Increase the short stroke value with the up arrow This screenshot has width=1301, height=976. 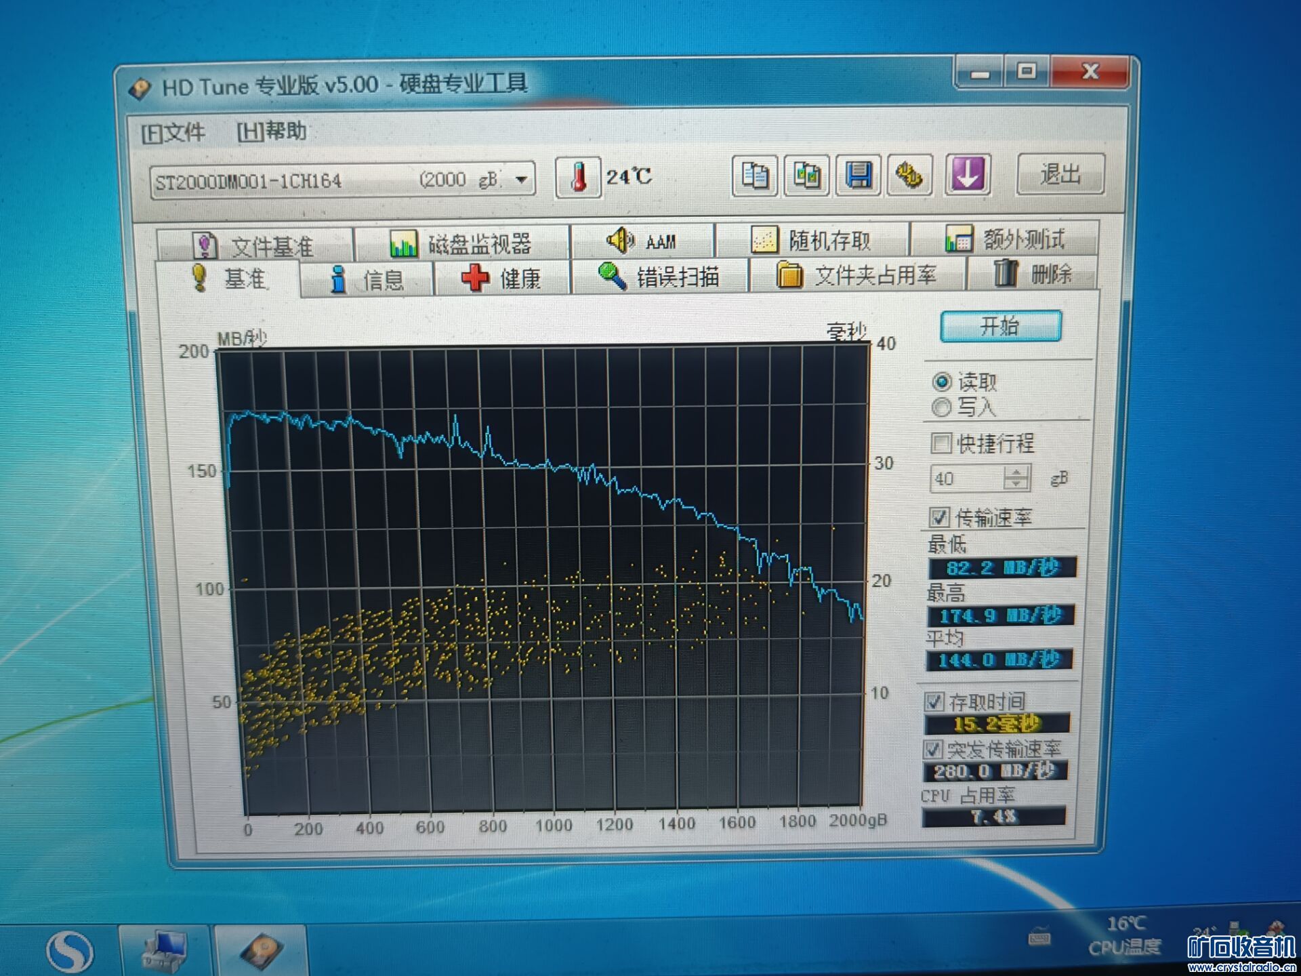(1016, 472)
